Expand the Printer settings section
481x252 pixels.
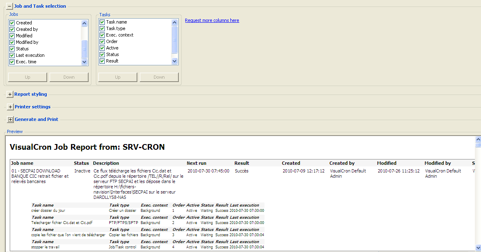pyautogui.click(x=10, y=107)
